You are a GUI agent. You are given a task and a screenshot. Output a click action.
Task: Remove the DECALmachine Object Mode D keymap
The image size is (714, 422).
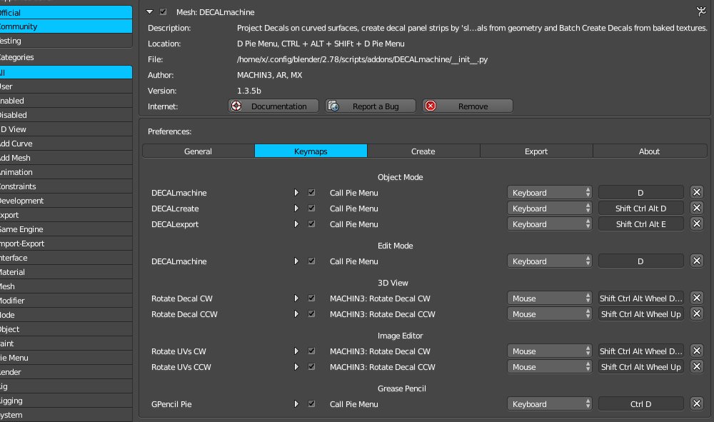[x=697, y=193]
